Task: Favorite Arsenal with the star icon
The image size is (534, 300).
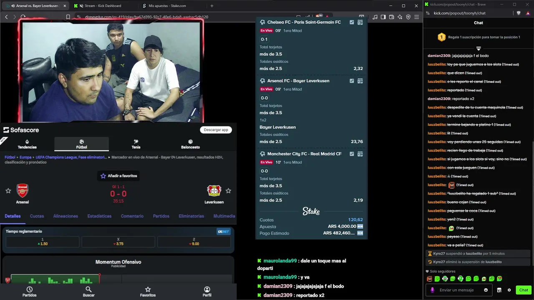Action: coord(8,191)
